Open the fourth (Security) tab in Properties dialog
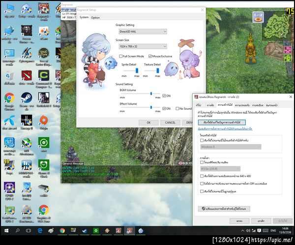This screenshot has width=295, height=245. [242, 105]
